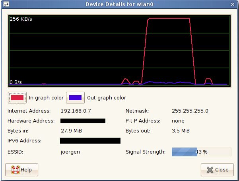
Task: Click the 0 B/s graph label
Action: click(16, 82)
